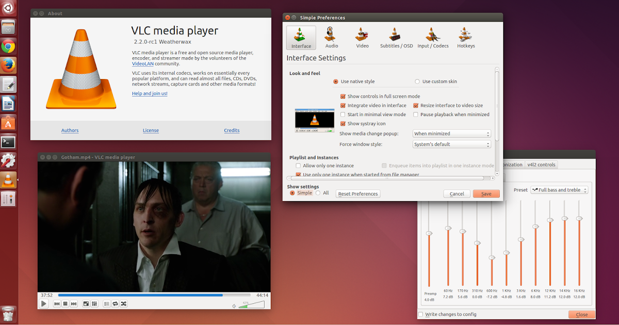Uncheck Show controls in full screen mode

[x=343, y=96]
